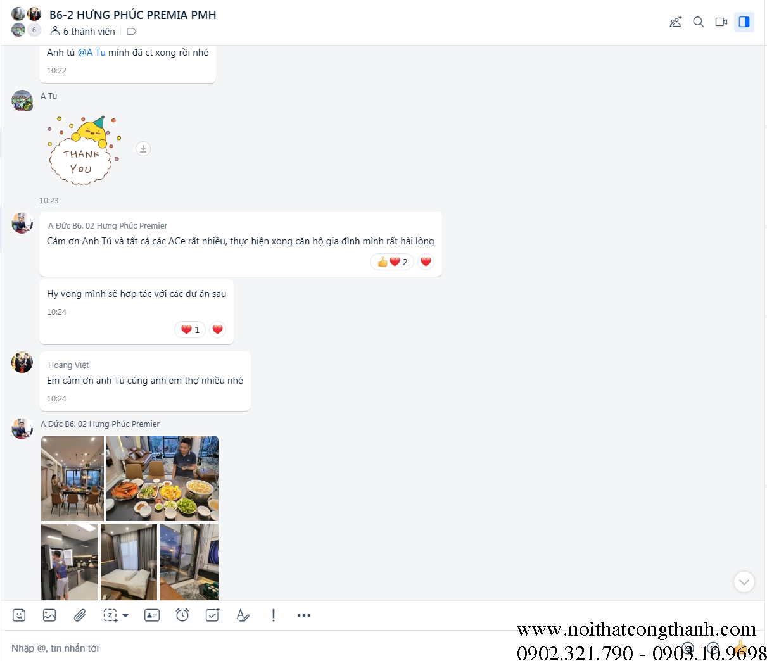Start a video call in this group
The image size is (767, 661).
click(721, 22)
